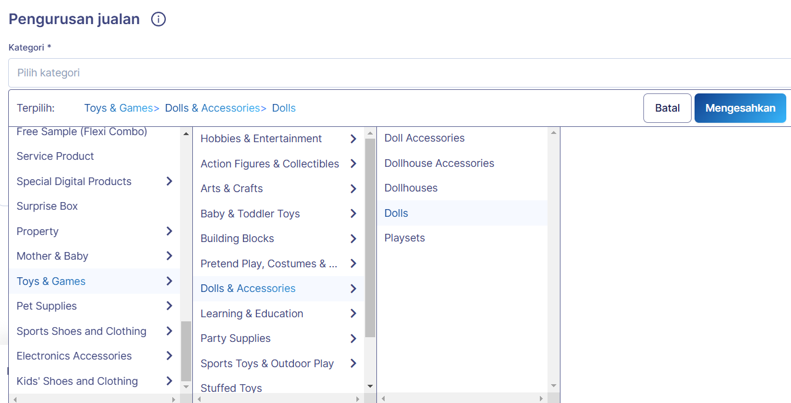Image resolution: width=791 pixels, height=403 pixels.
Task: Click the Electronics Accessories arrow icon
Action: click(x=169, y=355)
